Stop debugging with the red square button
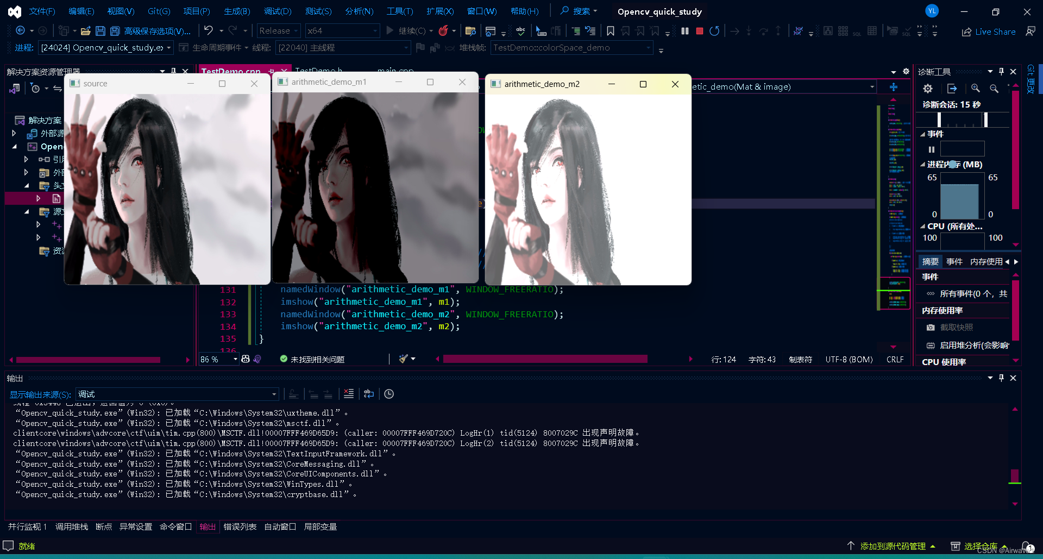 click(700, 31)
